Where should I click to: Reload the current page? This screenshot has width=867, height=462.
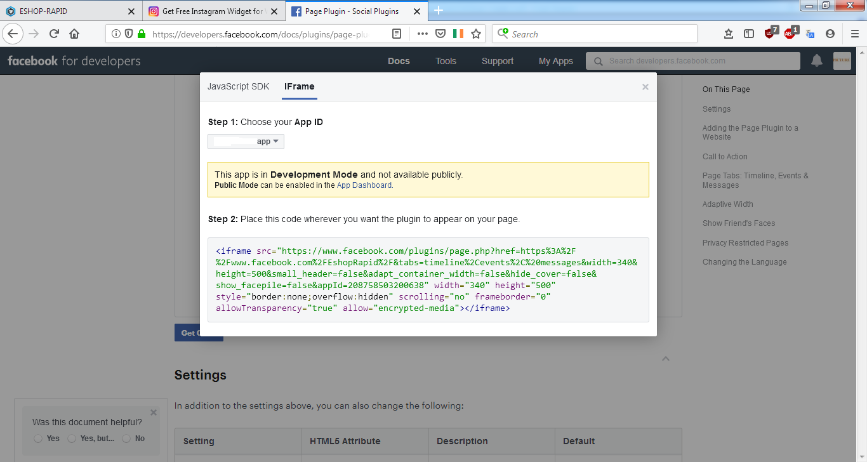(54, 34)
